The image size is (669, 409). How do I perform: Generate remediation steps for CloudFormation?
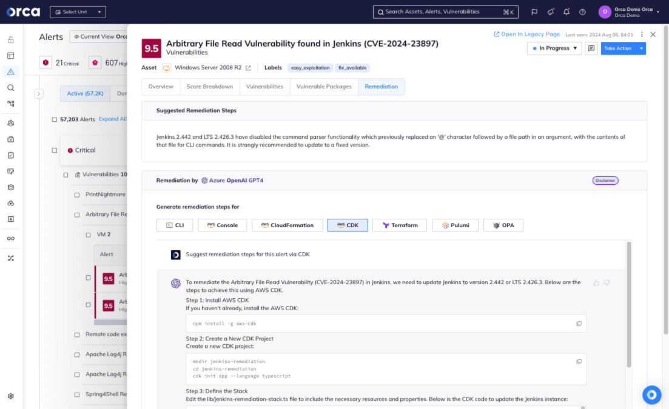pyautogui.click(x=287, y=225)
